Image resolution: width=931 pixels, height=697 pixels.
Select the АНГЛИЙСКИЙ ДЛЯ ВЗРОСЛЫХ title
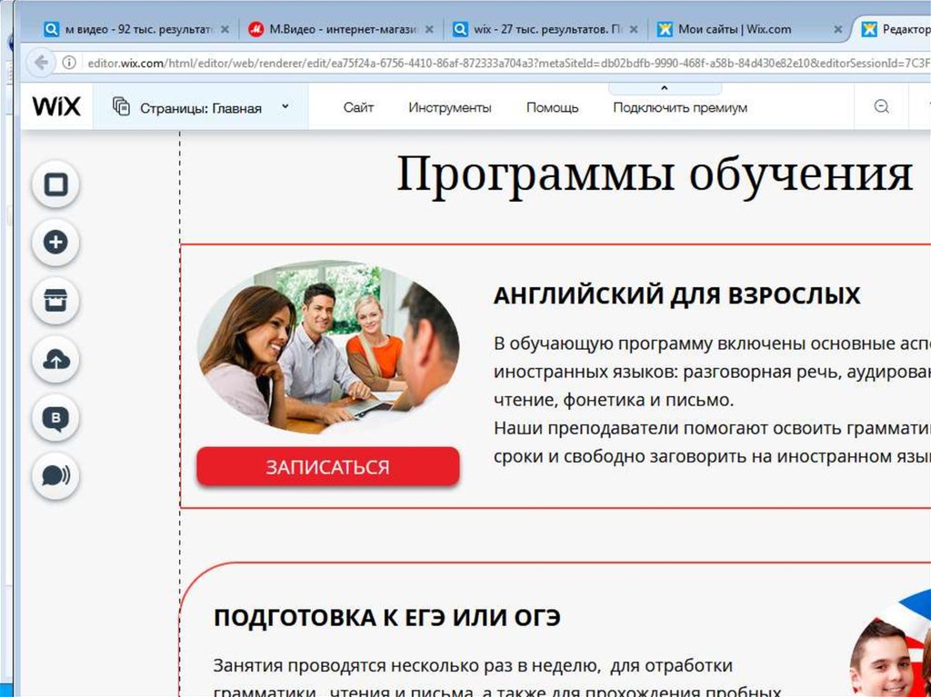click(676, 295)
